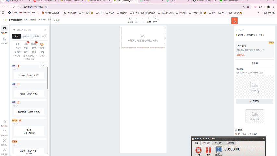Click the orange 完成 button

click(234, 20)
